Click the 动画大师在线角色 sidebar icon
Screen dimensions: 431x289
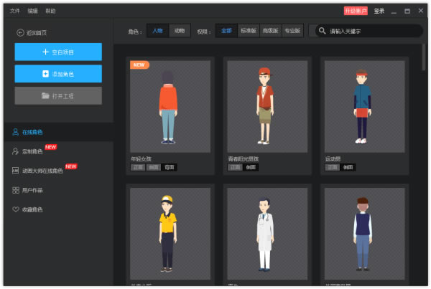tap(15, 171)
